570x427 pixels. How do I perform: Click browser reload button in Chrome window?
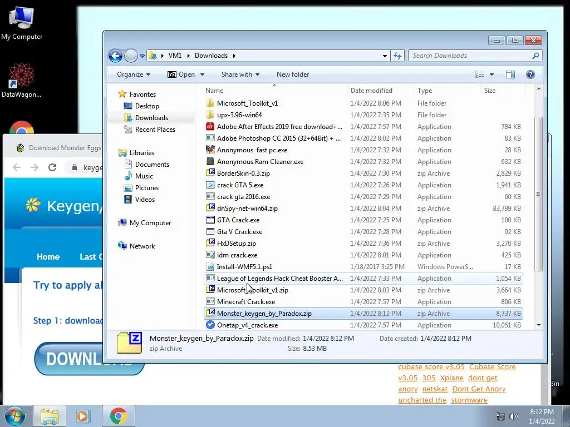(52, 167)
